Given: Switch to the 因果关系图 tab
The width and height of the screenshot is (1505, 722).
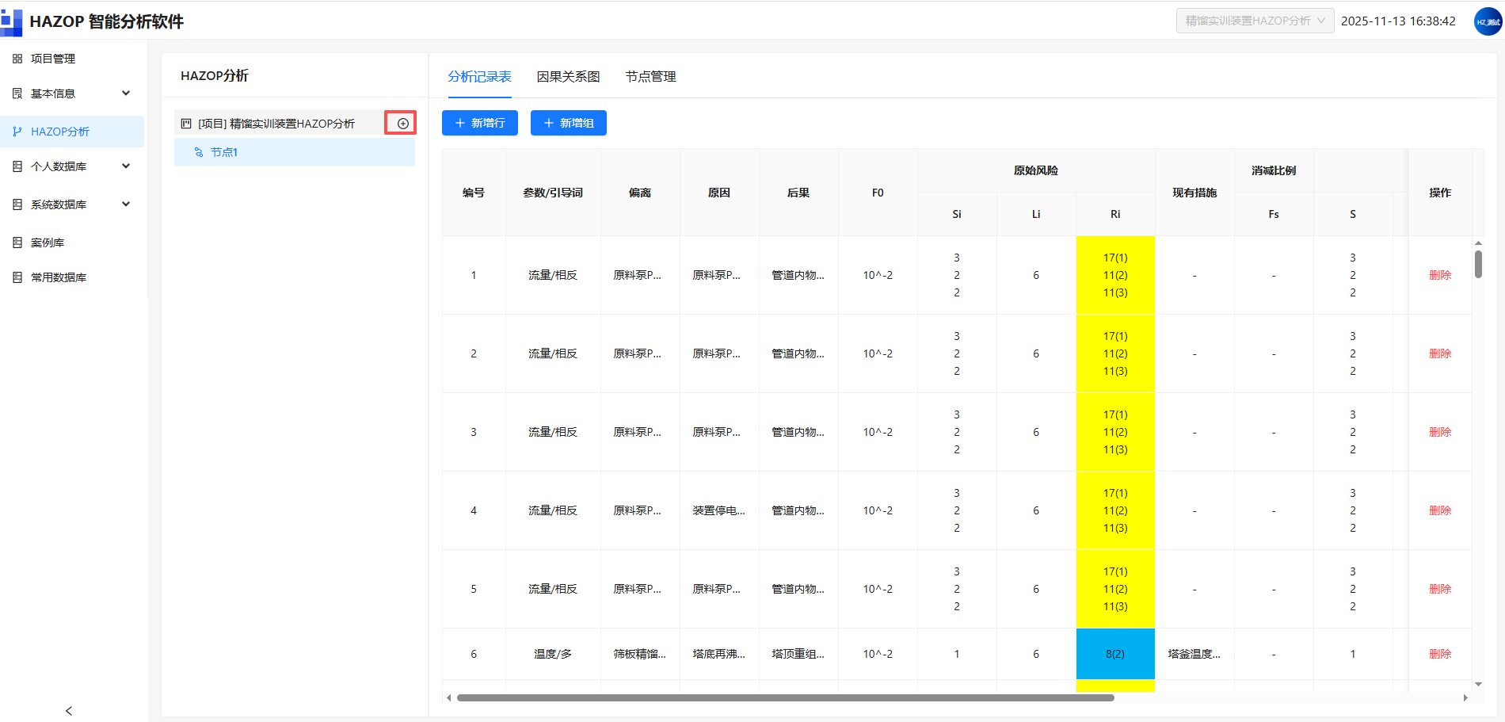Looking at the screenshot, I should coord(568,77).
